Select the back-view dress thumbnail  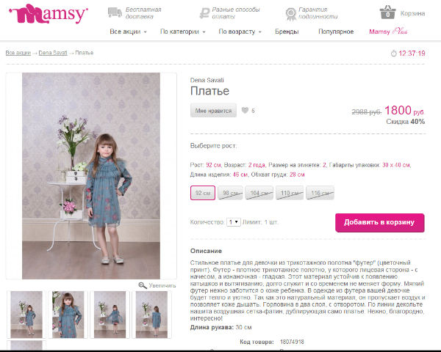tap(151, 314)
